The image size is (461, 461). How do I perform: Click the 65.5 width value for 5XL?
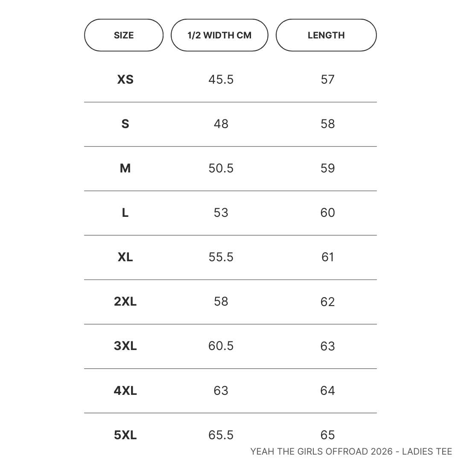[x=221, y=435]
